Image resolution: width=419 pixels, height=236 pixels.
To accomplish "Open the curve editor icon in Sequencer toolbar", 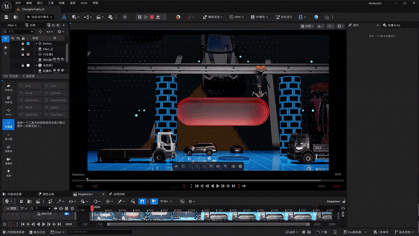I will click(x=182, y=202).
